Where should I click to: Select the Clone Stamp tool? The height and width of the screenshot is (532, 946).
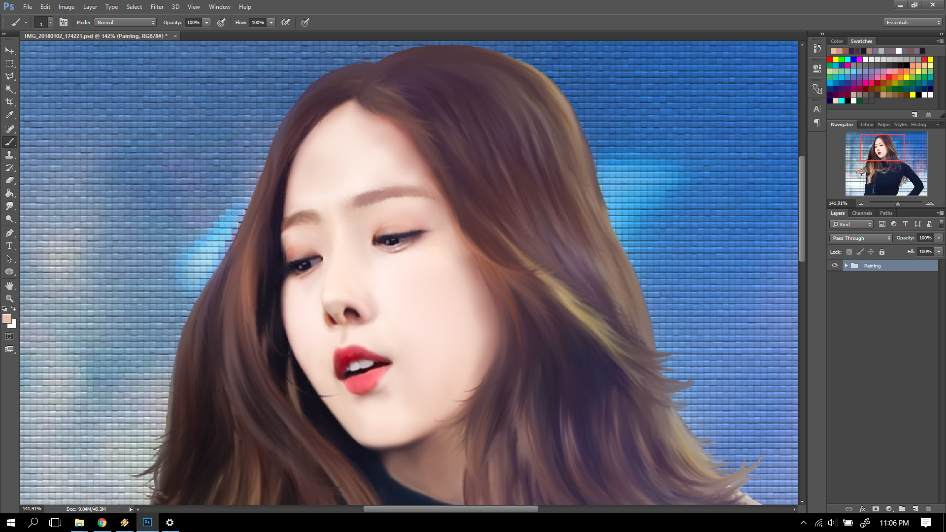9,155
